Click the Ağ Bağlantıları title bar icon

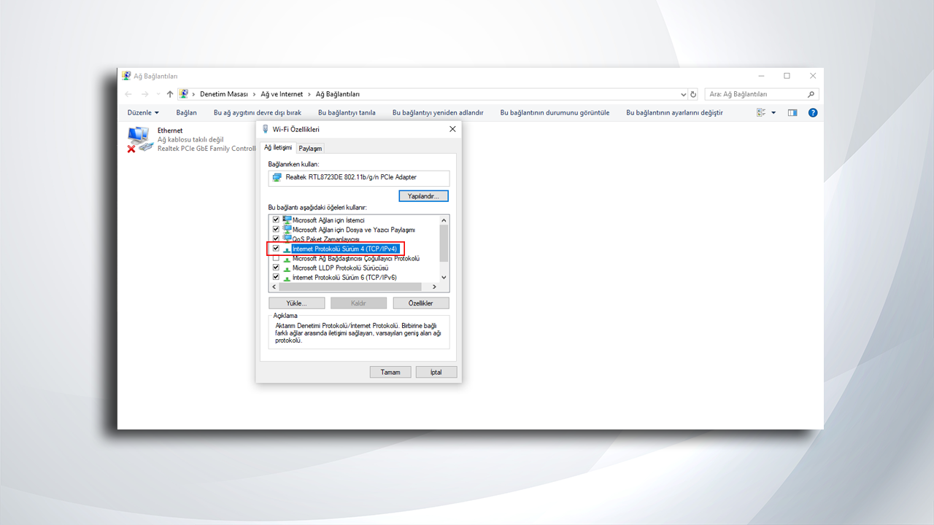tap(126, 76)
